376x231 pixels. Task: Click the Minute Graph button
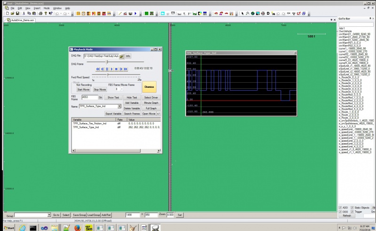point(151,103)
